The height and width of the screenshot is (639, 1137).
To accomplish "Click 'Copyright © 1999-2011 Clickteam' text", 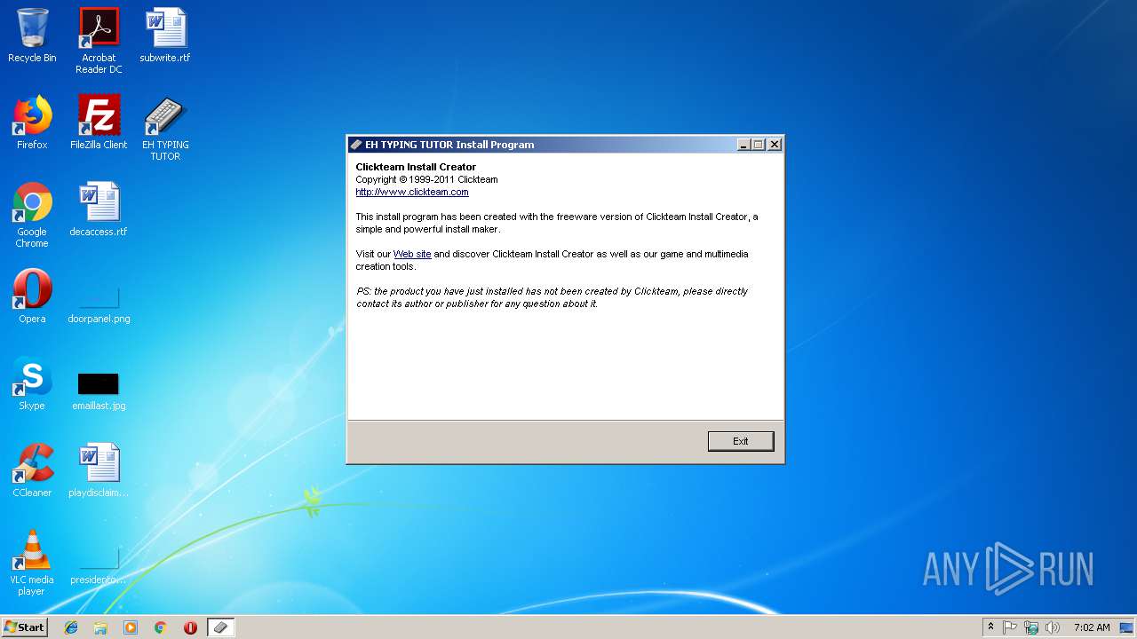I will [x=426, y=179].
